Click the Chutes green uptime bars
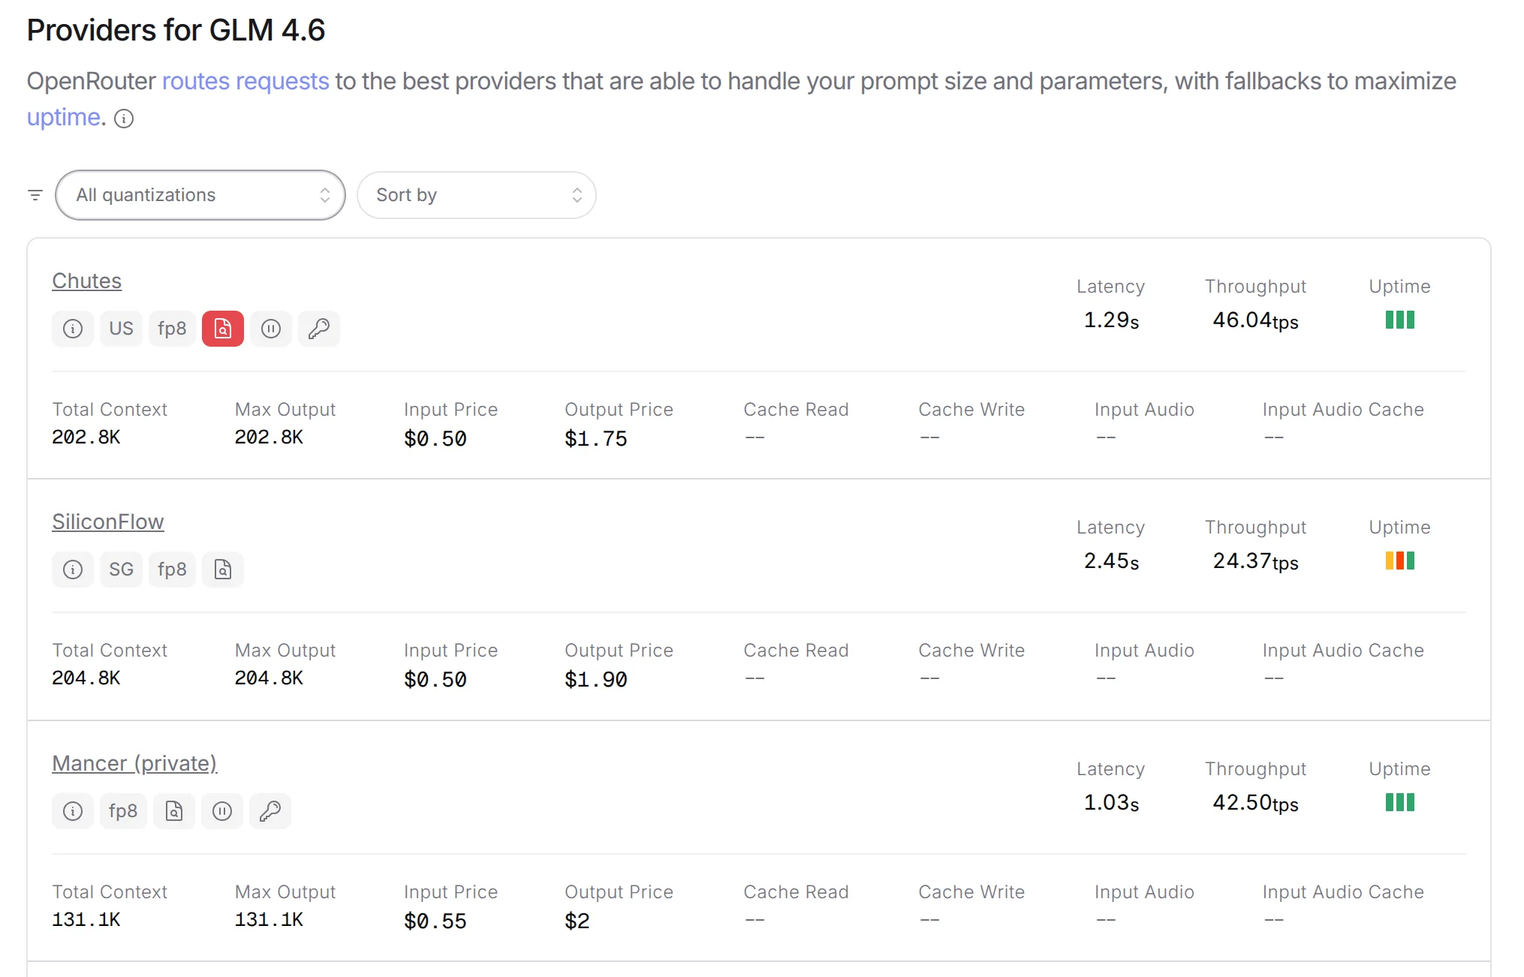This screenshot has width=1524, height=977. (x=1399, y=320)
